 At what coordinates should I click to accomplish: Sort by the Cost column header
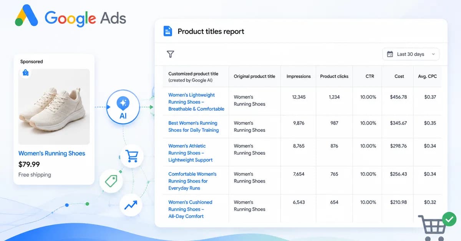pos(399,76)
